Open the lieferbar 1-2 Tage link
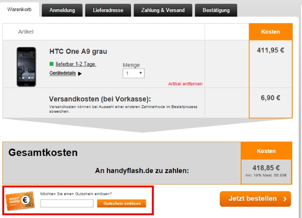Image resolution: width=302 pixels, height=218 pixels. tap(76, 64)
